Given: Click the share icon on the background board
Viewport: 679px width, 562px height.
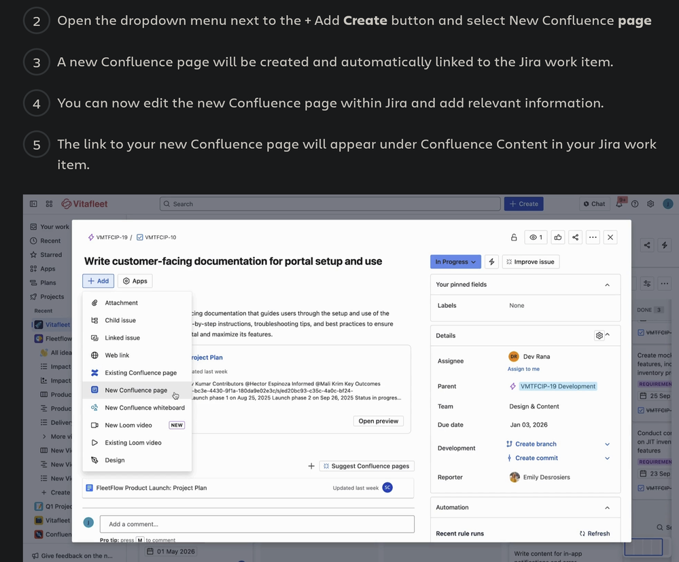Looking at the screenshot, I should [647, 245].
